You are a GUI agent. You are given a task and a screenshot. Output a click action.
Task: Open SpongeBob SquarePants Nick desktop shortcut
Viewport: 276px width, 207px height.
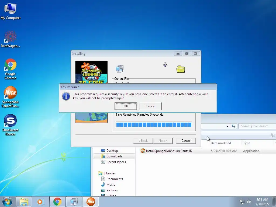click(11, 97)
